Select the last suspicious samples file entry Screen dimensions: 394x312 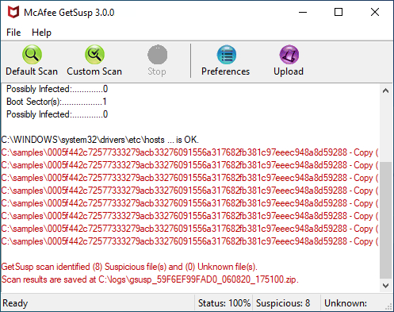tap(189, 241)
